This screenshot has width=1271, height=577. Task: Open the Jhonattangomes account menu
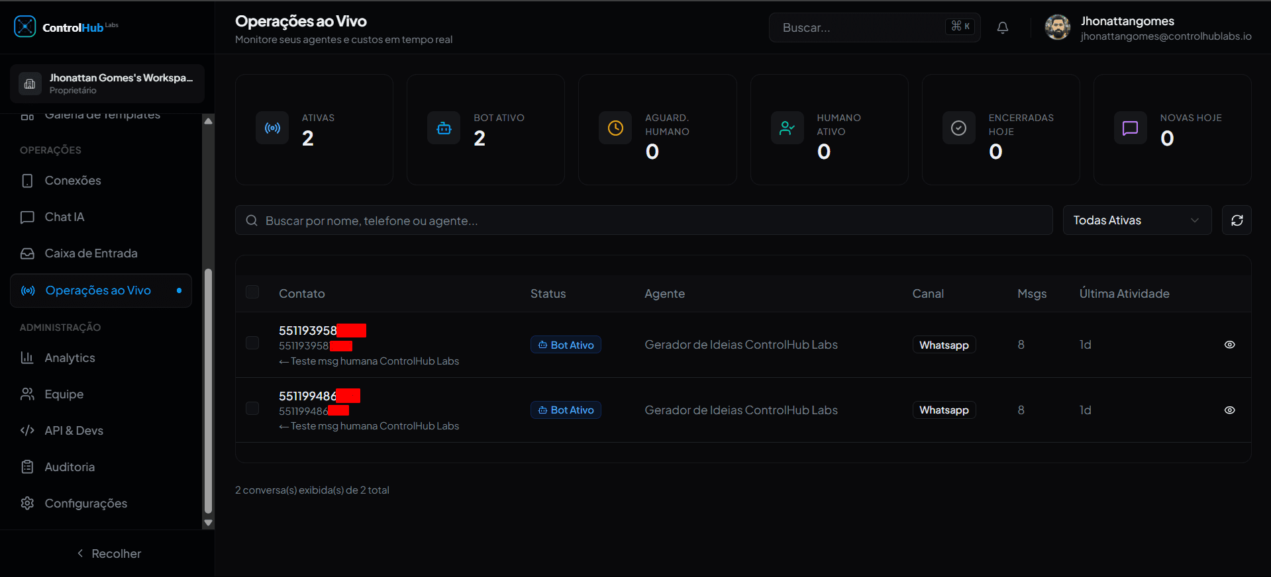point(1148,28)
